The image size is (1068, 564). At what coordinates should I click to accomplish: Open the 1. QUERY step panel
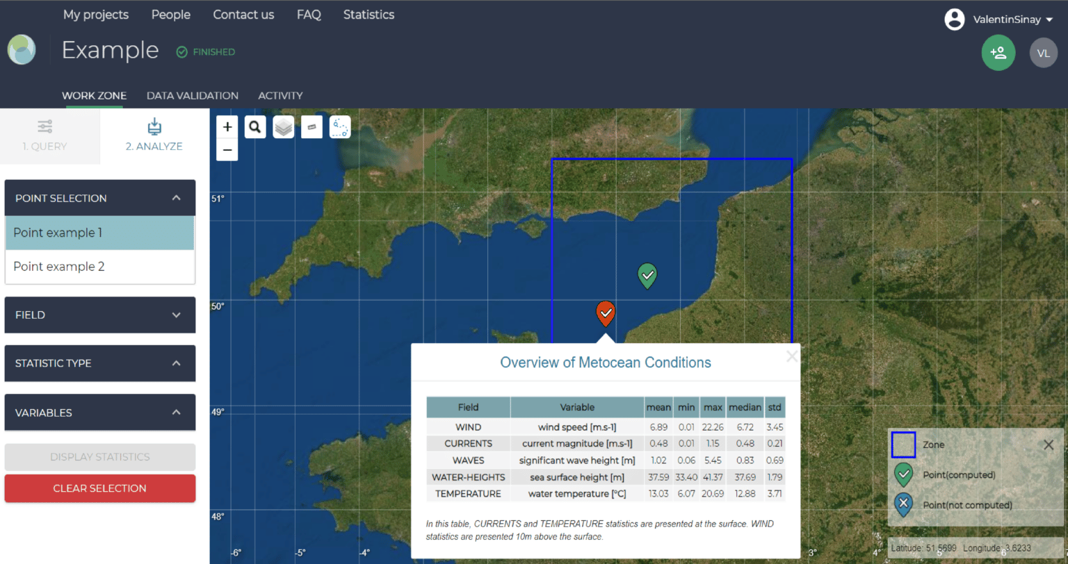click(x=44, y=135)
